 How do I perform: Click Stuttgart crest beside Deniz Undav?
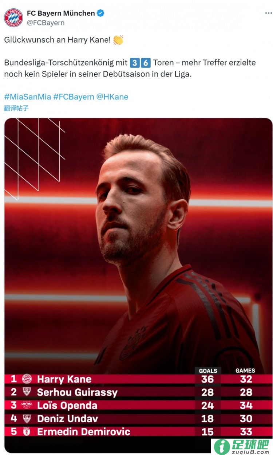coord(27,418)
